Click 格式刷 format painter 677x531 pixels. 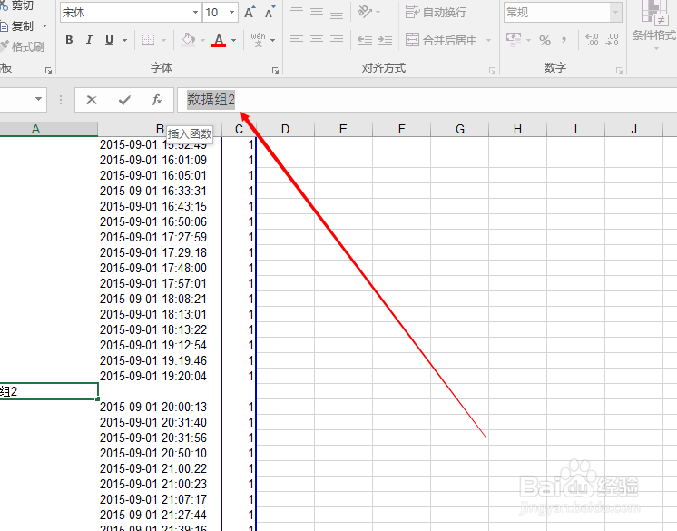coord(23,46)
